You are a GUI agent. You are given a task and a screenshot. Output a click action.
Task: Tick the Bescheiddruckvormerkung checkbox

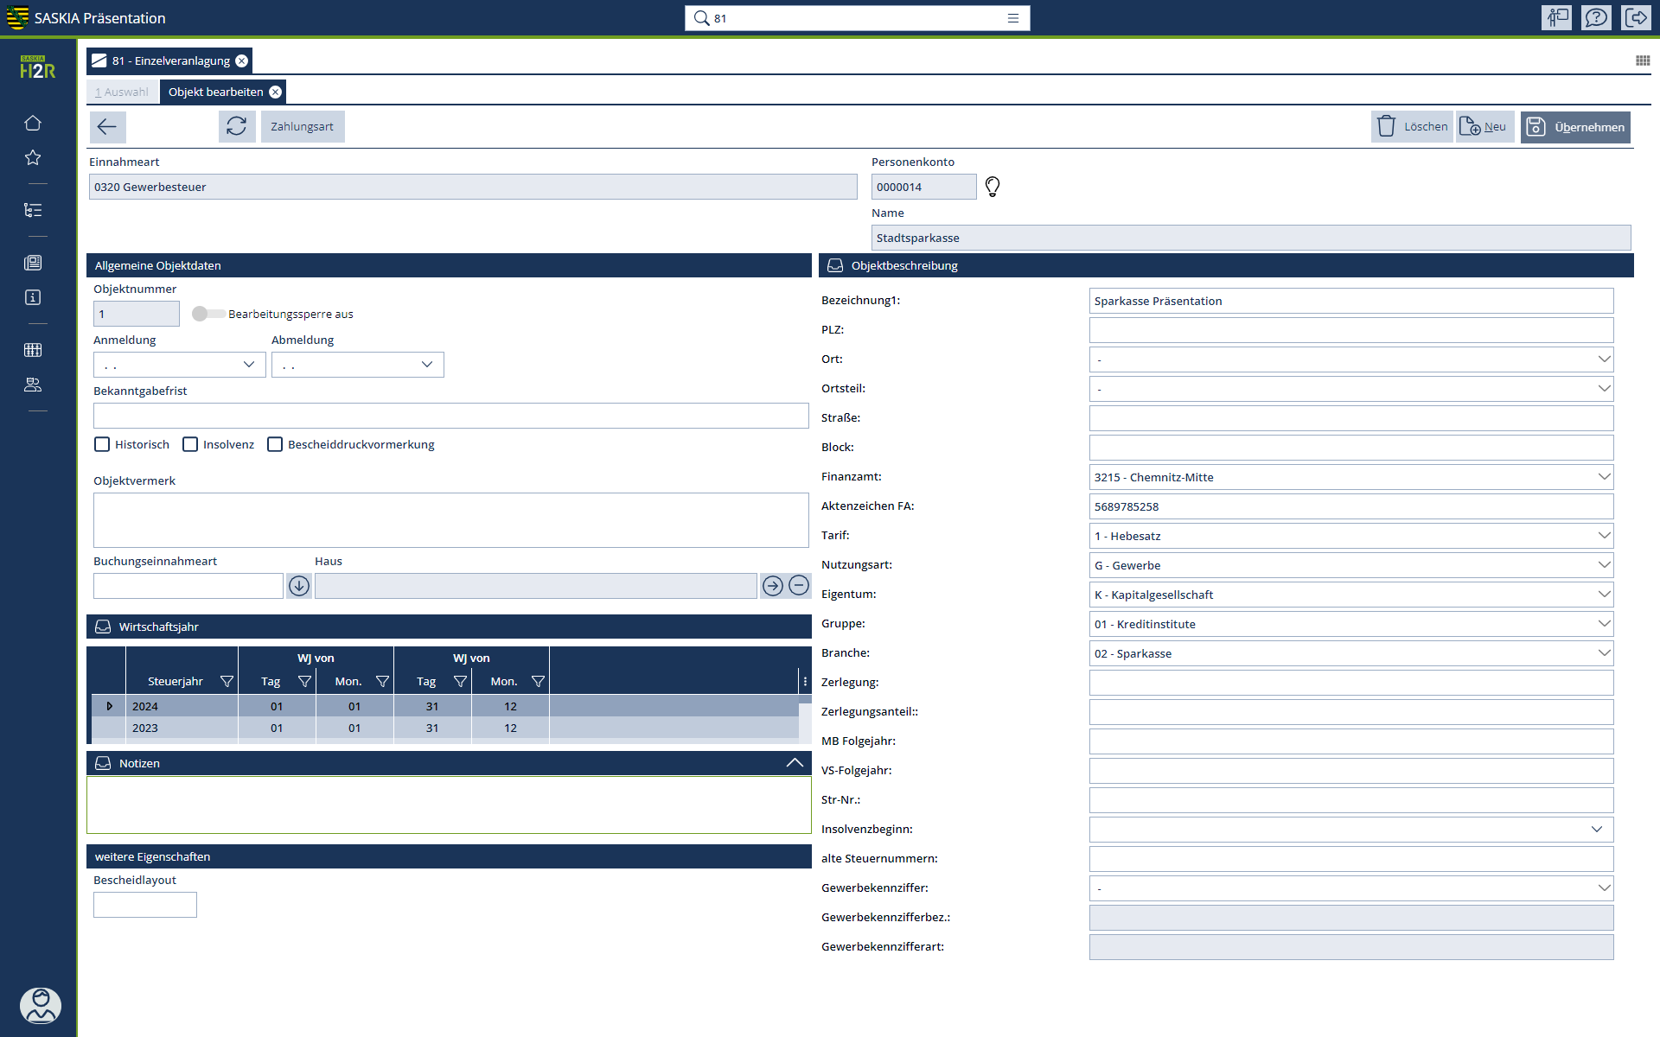pos(275,444)
